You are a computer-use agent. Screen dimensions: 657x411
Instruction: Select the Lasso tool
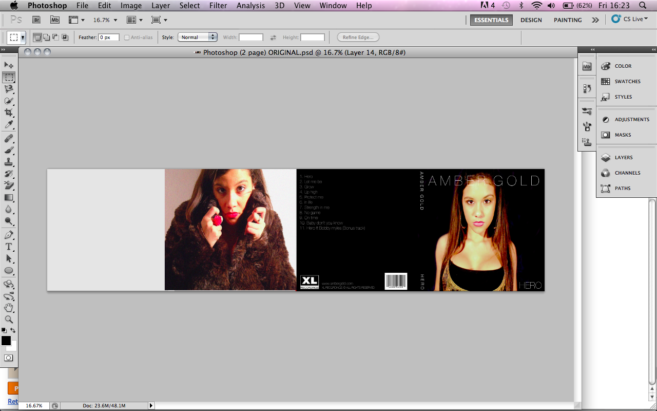click(9, 89)
